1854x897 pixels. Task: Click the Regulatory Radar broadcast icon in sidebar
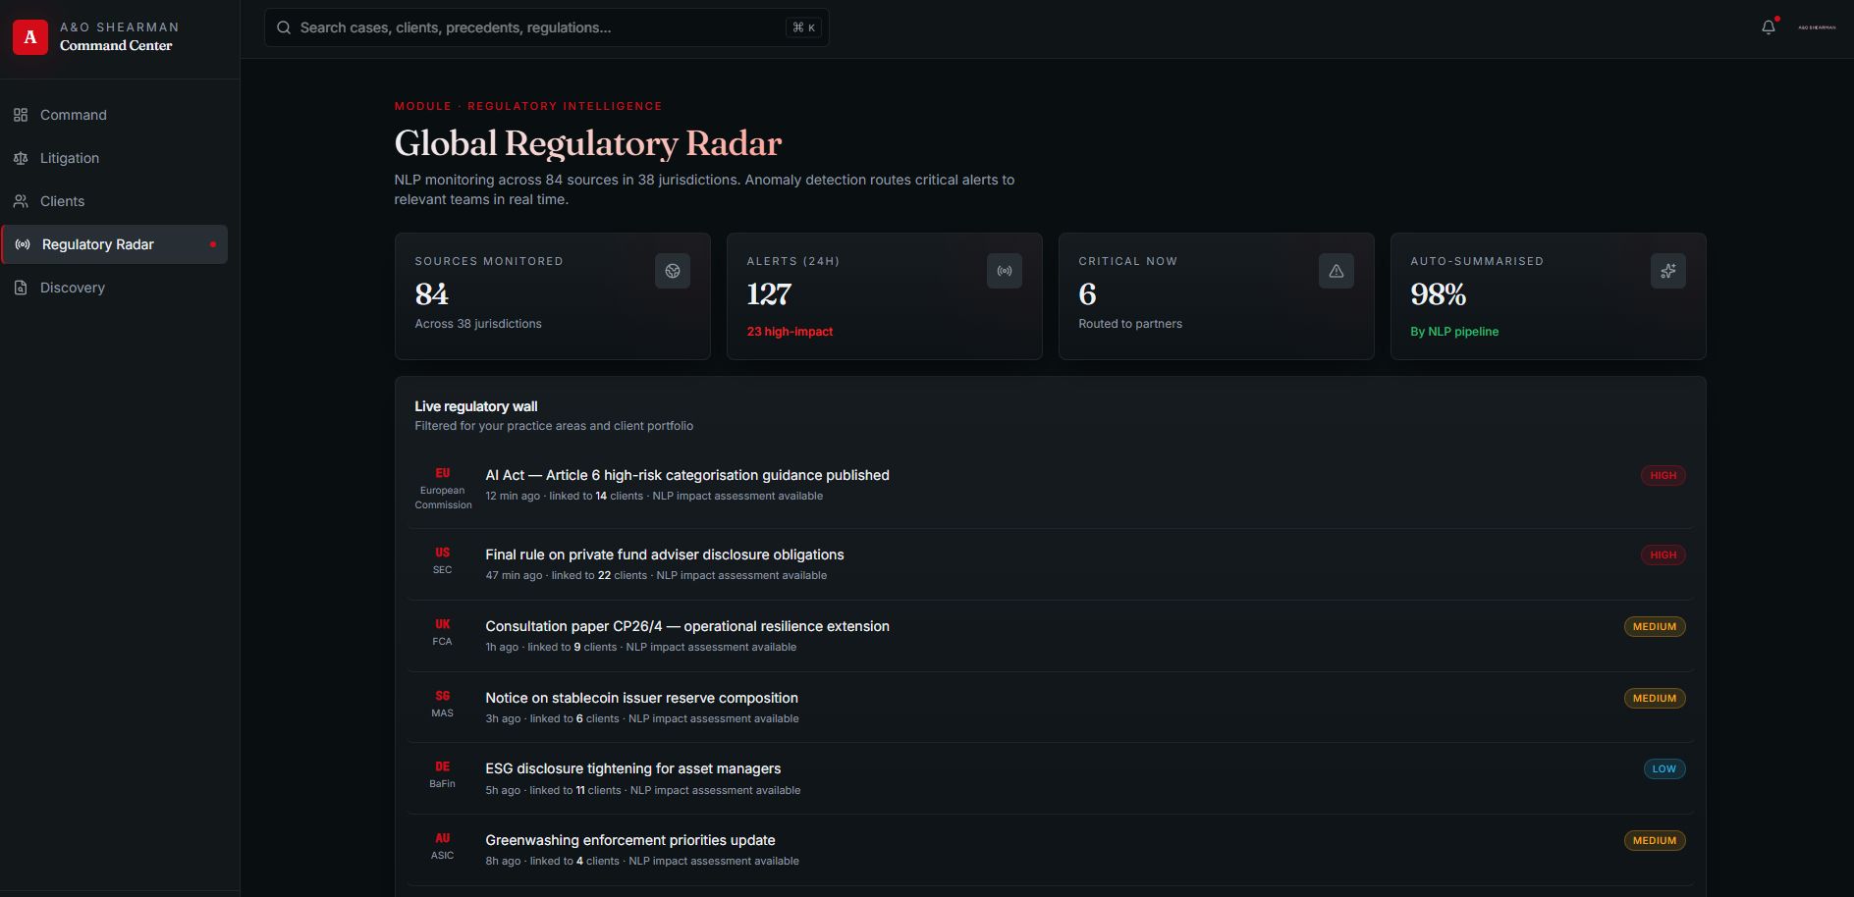pyautogui.click(x=23, y=244)
